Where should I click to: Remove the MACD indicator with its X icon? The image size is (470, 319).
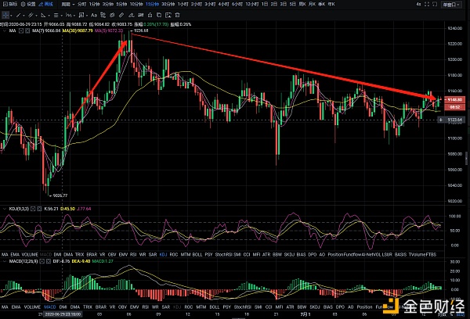click(x=49, y=261)
